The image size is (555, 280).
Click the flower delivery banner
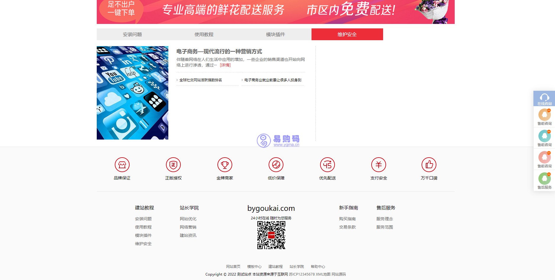pyautogui.click(x=275, y=11)
